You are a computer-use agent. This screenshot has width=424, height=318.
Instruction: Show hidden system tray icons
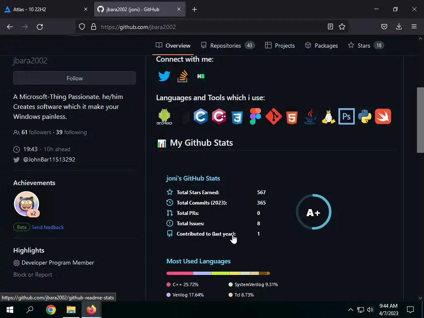pos(350,310)
